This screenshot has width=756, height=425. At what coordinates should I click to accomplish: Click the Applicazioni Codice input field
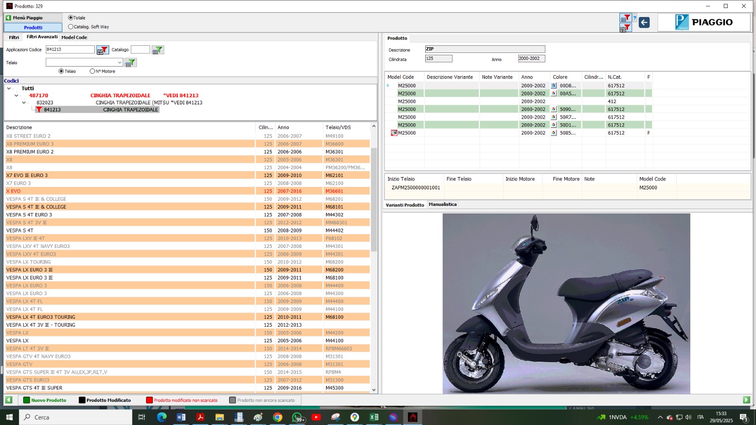click(x=70, y=50)
